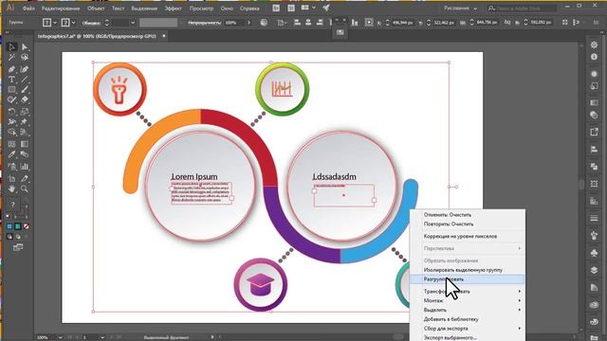This screenshot has width=607, height=341.
Task: Set paint mode to Color
Action: click(9, 226)
